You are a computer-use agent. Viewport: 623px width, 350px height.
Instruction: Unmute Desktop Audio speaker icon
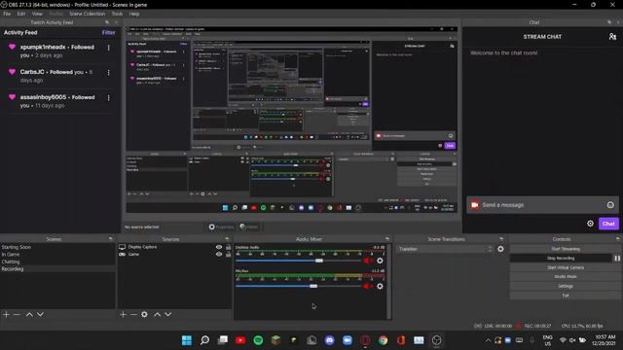tap(367, 261)
